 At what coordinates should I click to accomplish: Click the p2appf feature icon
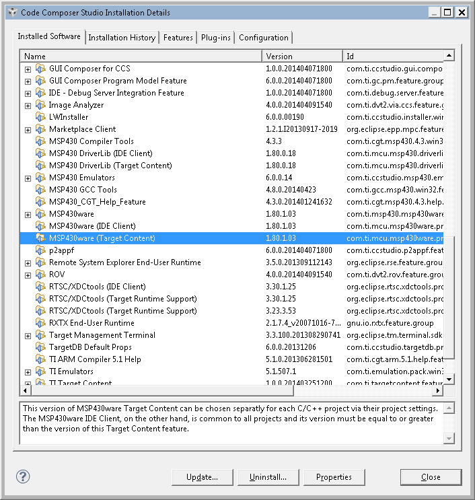[x=40, y=250]
